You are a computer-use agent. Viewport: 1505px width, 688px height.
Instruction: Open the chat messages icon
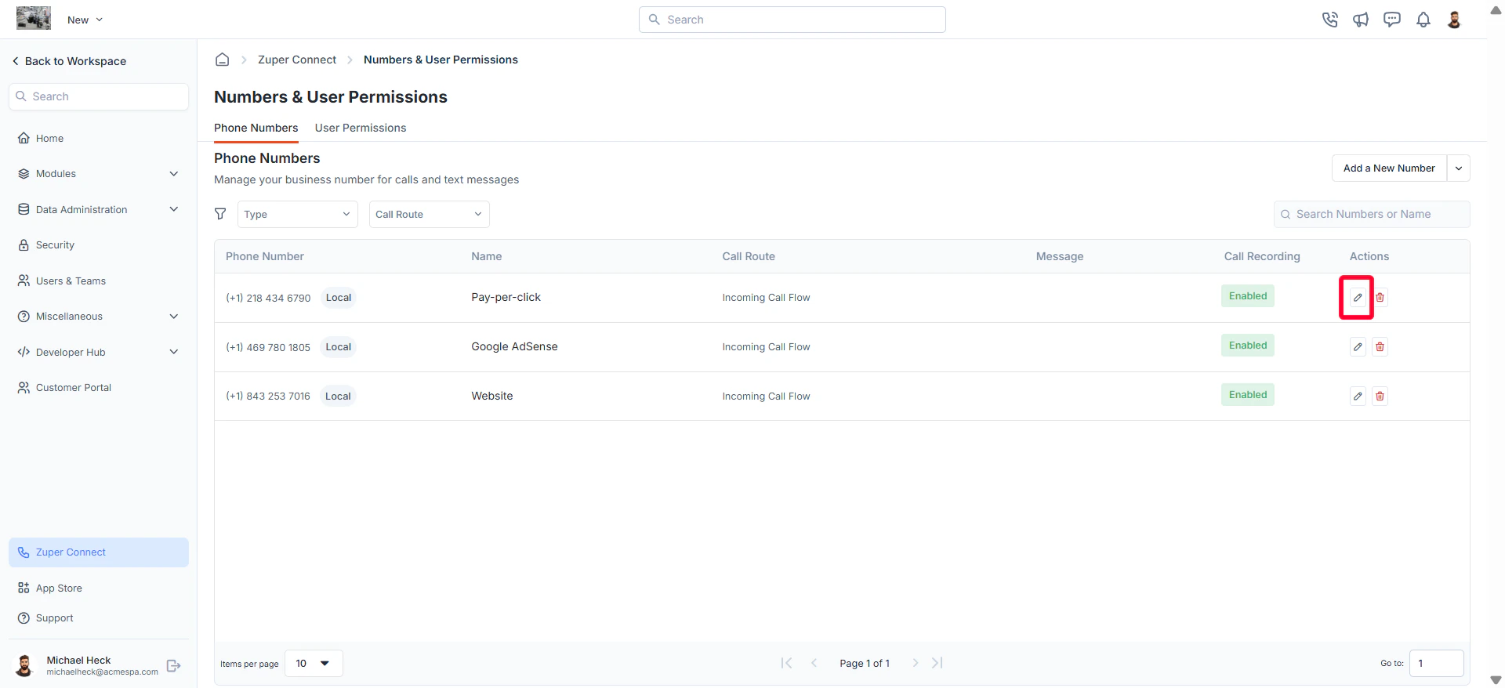(x=1392, y=20)
